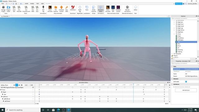Viewport: 199px width, 112px height.
Task: Switch to the PLUGINS tab
Action: [x=48, y=3]
